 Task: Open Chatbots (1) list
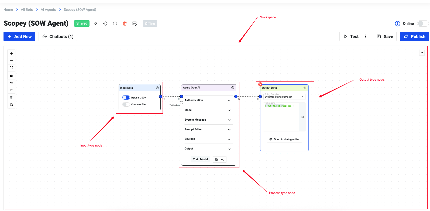click(58, 36)
